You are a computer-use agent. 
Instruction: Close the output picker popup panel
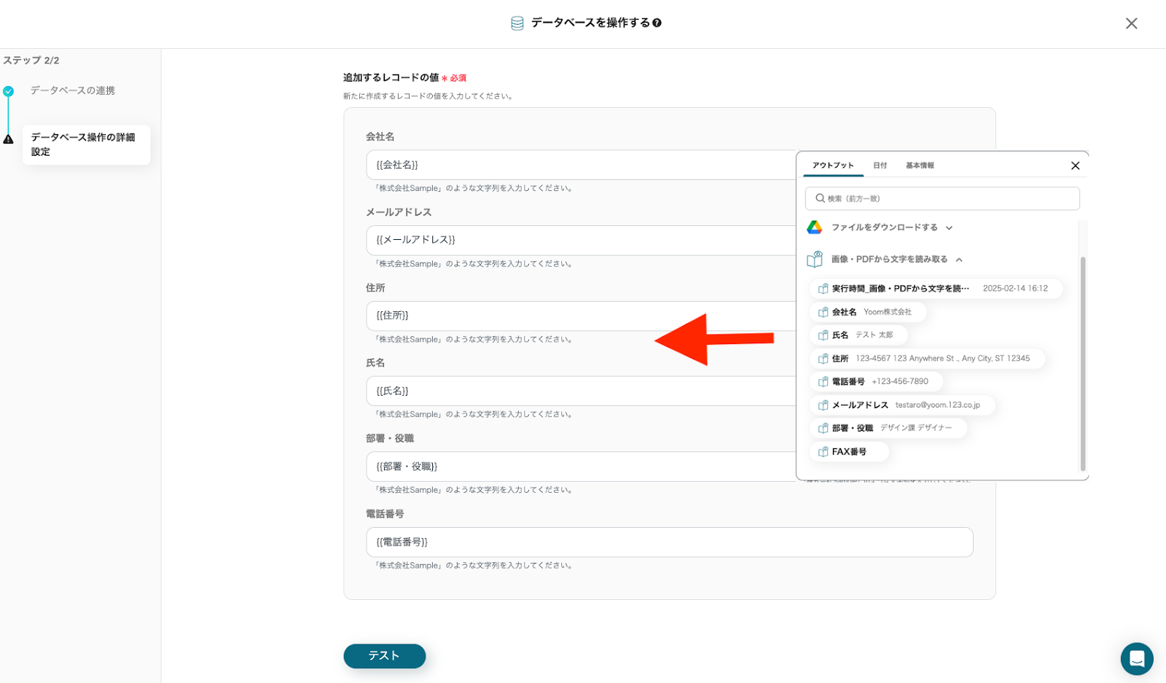pos(1075,165)
